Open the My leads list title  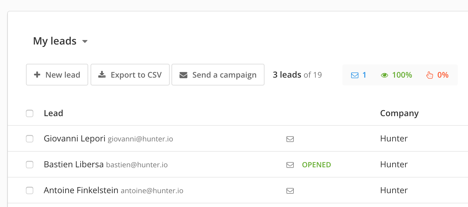pos(55,41)
